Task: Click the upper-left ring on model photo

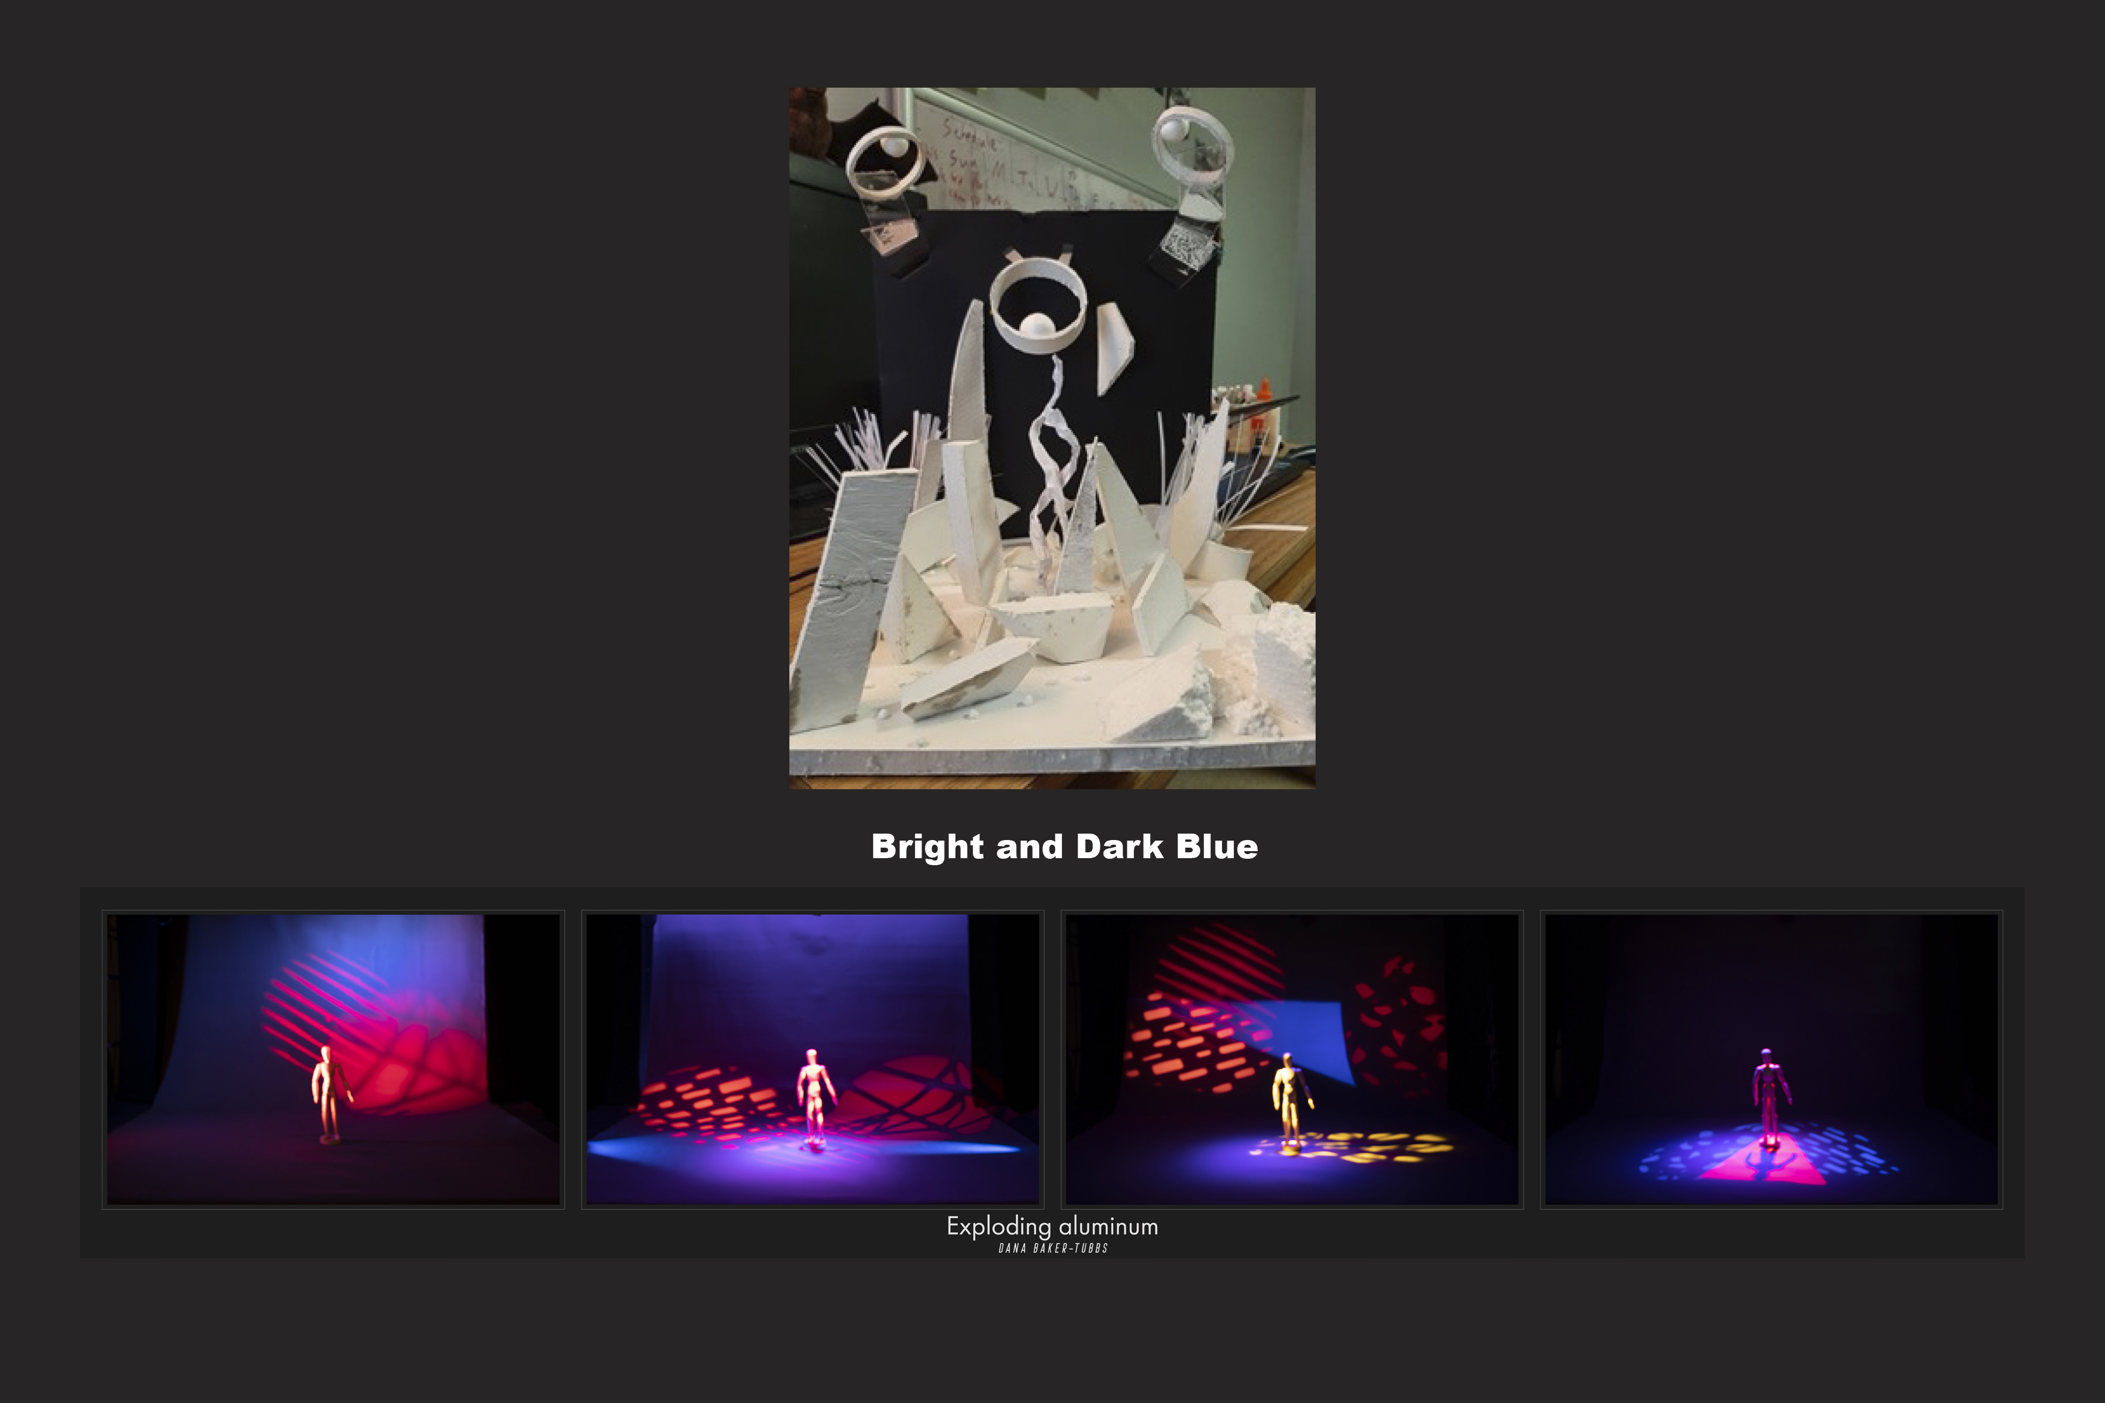Action: (885, 163)
